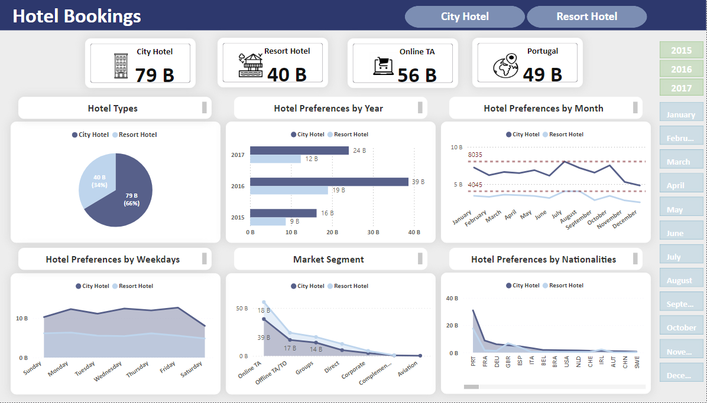Choose the September month slicer
This screenshot has width=707, height=403.
click(x=682, y=302)
